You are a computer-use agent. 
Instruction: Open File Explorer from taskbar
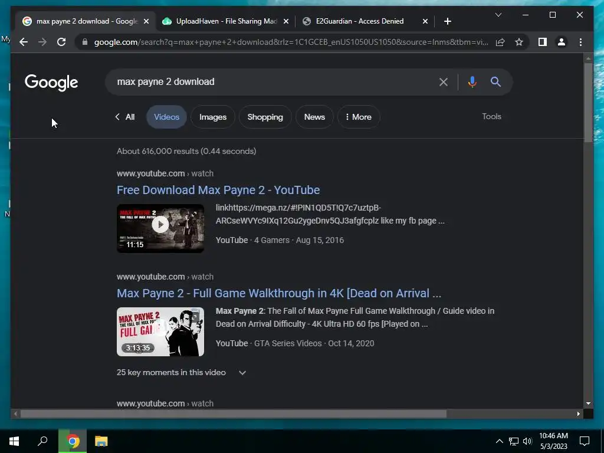point(101,441)
